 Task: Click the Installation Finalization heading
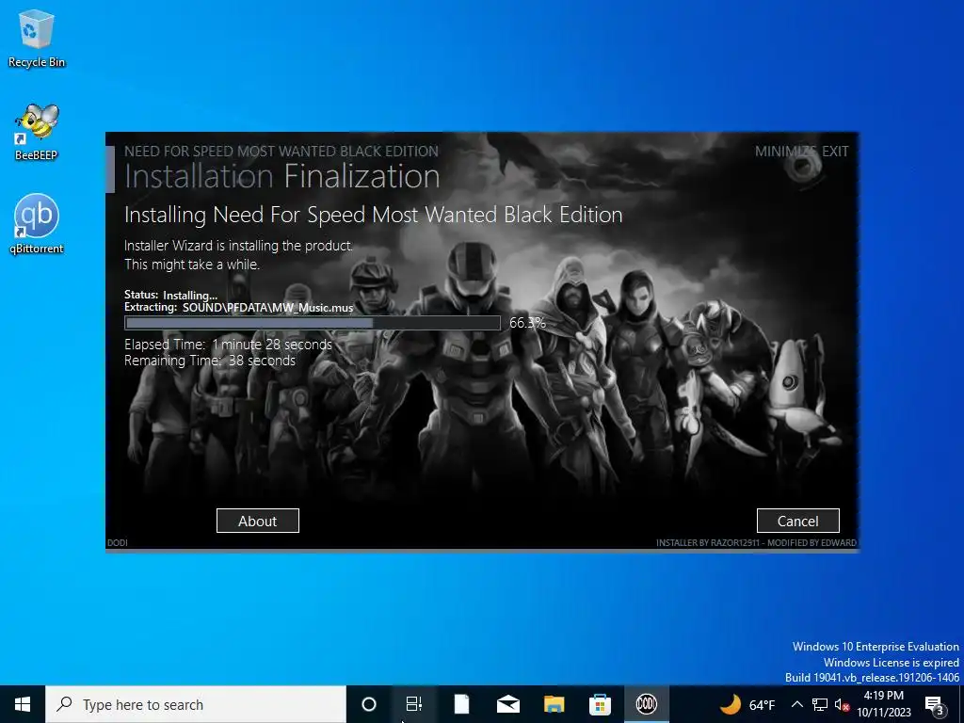282,176
